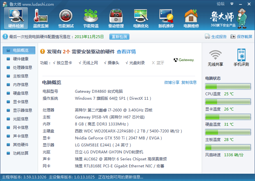
Task: Click the 生成报告 report icon
Action: 208,36
